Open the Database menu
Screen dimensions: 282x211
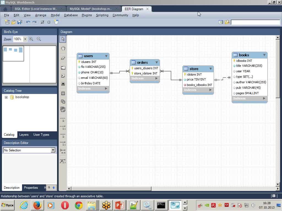click(x=71, y=15)
